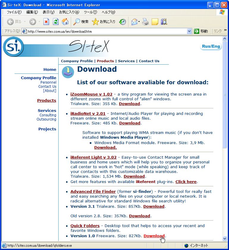Download Windows Media Format module
Screen dimensions: 229x250
pyautogui.click(x=106, y=148)
